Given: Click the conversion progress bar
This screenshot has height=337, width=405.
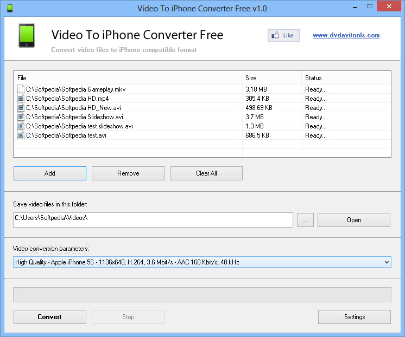Looking at the screenshot, I should click(202, 295).
